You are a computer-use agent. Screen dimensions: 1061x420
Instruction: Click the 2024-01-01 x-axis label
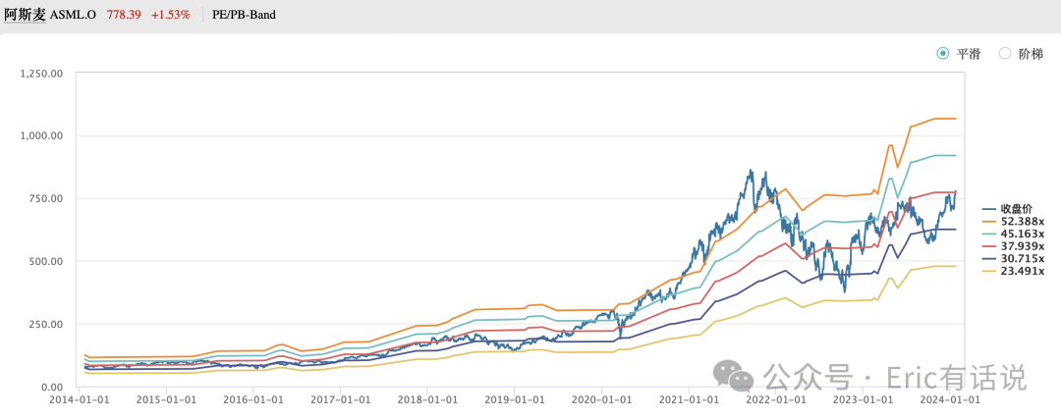[x=949, y=400]
